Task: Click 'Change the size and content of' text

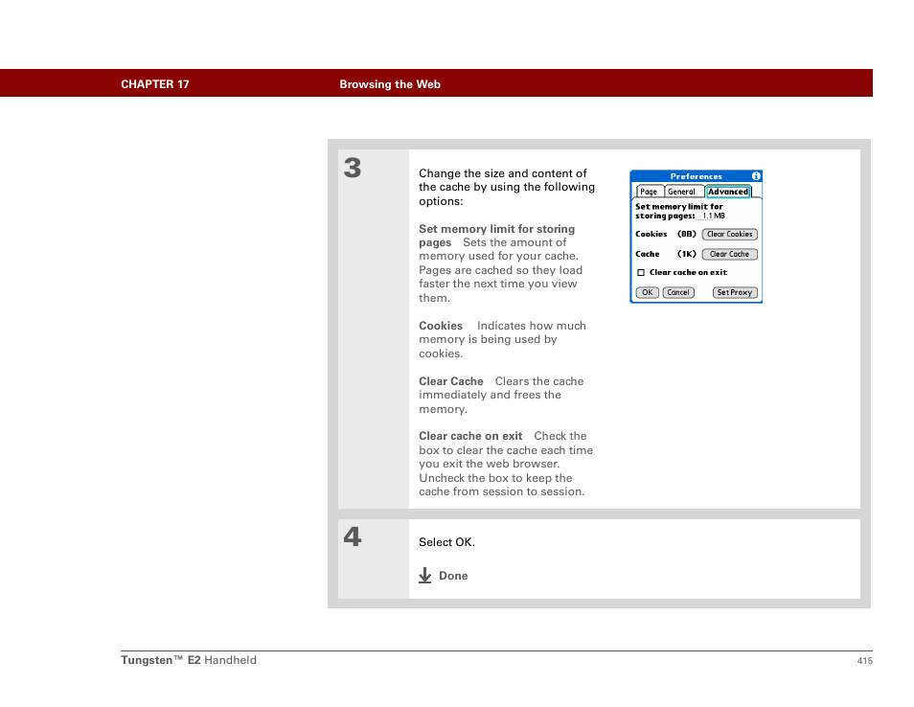Action: tap(503, 173)
